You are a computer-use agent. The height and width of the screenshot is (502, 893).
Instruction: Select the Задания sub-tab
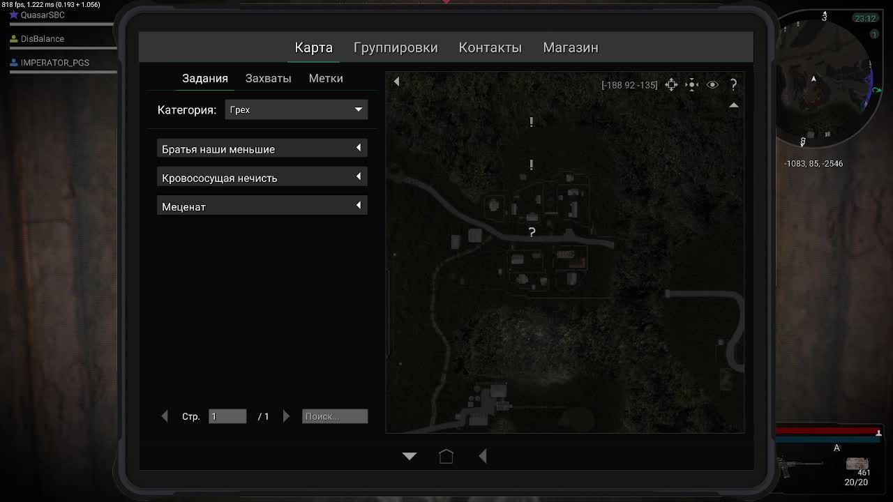pyautogui.click(x=205, y=78)
